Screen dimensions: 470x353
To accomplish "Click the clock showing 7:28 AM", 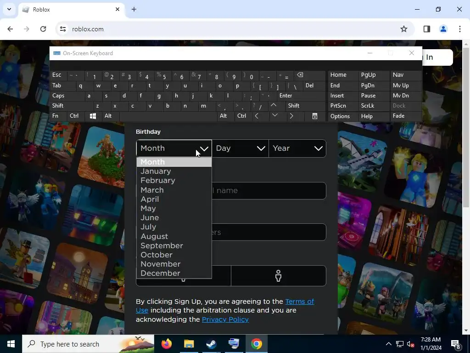I will coord(431,344).
